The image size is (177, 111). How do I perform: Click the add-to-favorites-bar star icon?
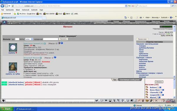(15, 14)
